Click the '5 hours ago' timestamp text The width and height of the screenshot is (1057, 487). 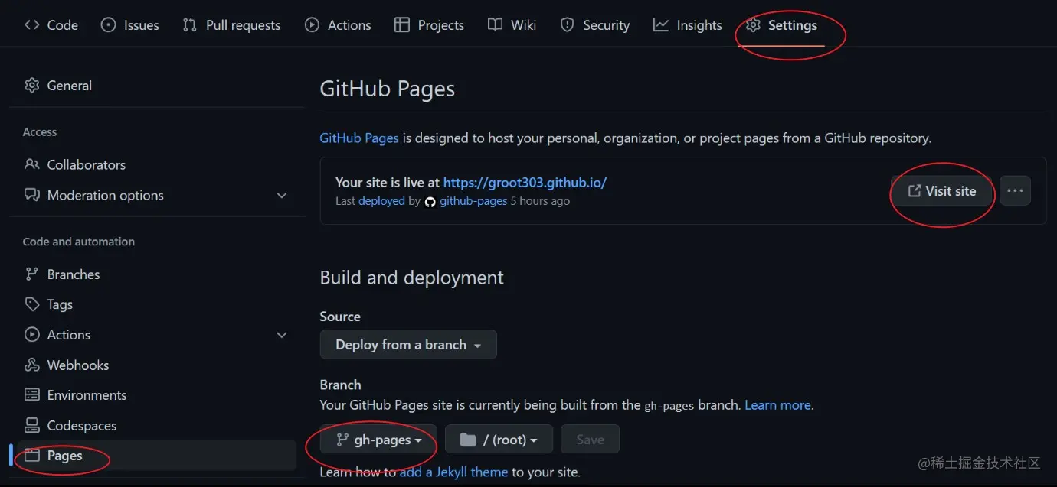(540, 201)
